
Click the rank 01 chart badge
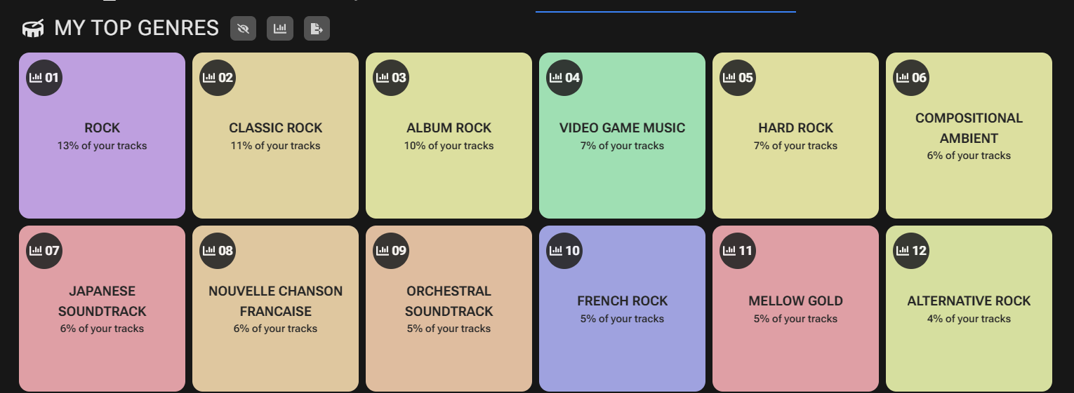(44, 78)
